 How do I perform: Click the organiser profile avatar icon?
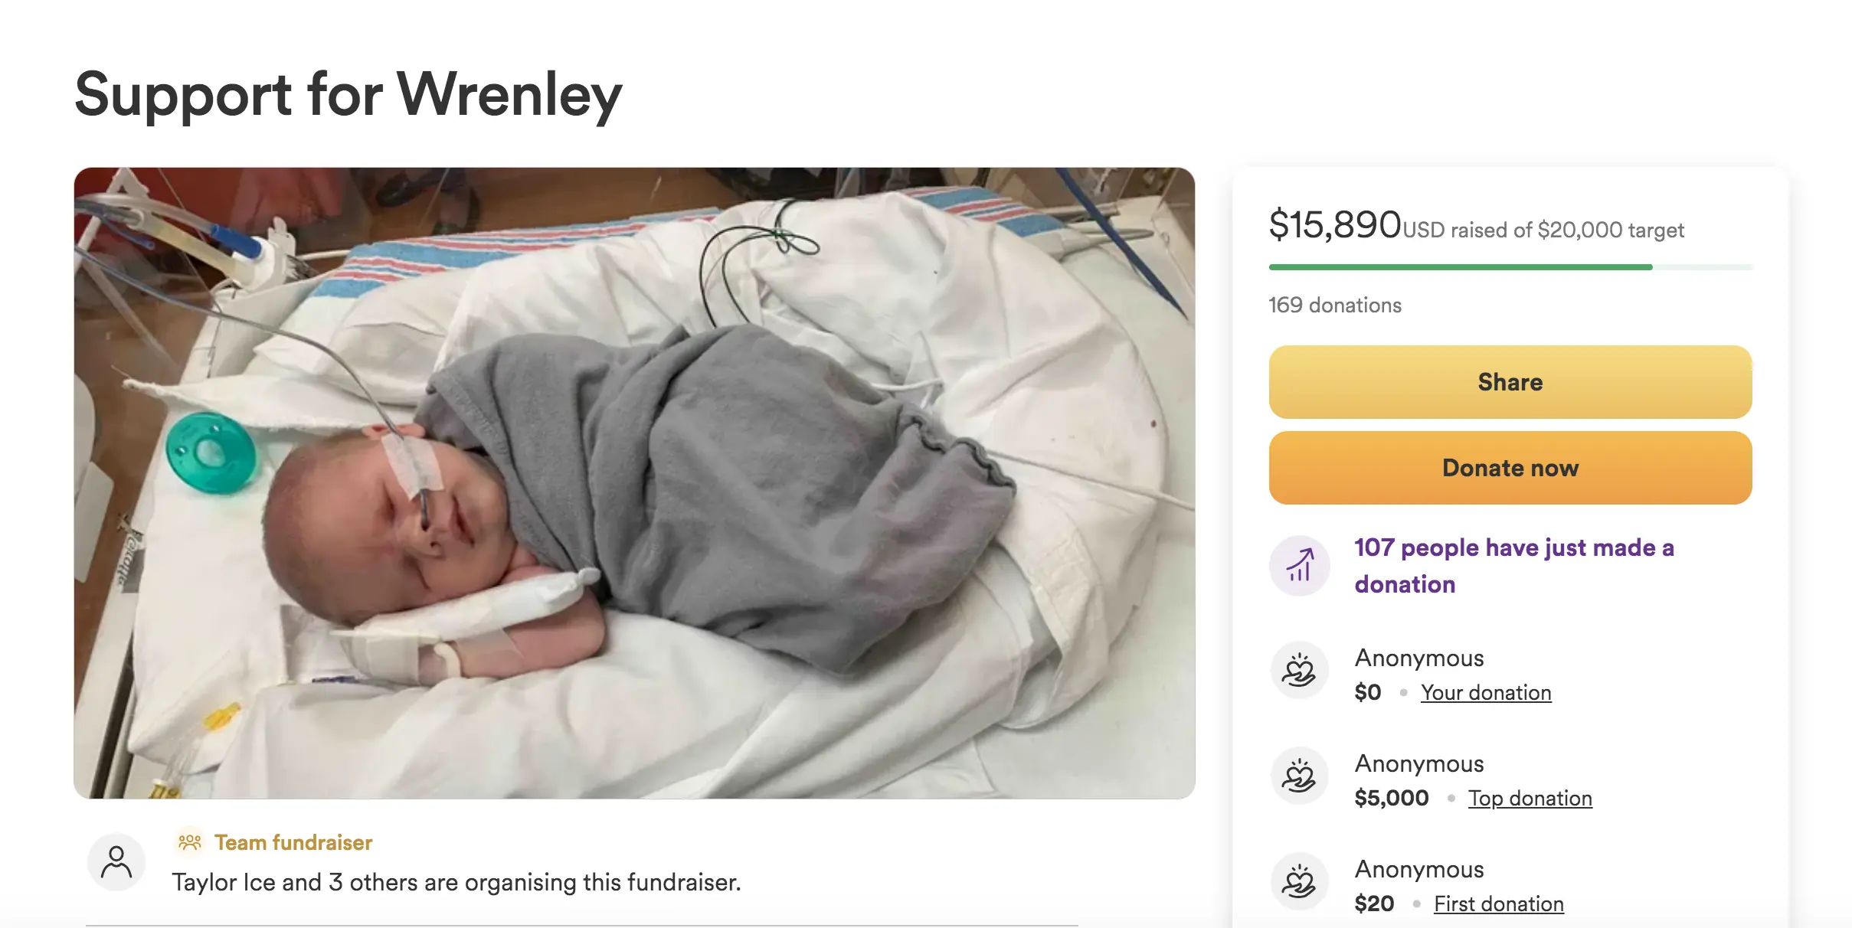[x=116, y=861]
